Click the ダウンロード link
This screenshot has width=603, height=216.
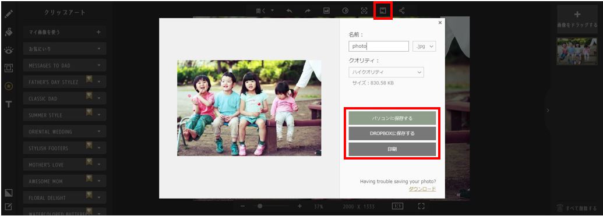click(422, 189)
